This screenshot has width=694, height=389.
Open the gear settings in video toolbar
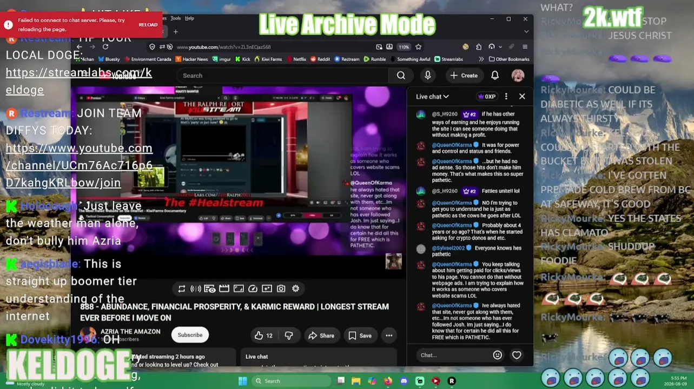[295, 289]
